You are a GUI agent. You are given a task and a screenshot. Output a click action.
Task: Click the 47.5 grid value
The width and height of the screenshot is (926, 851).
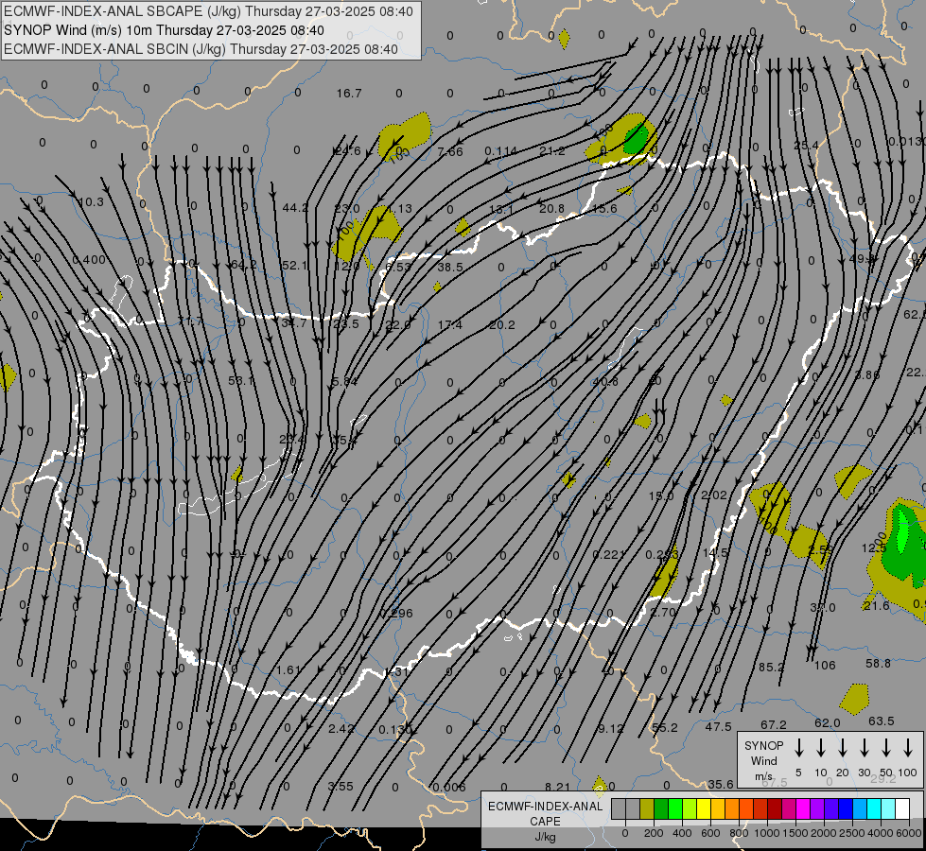[718, 726]
